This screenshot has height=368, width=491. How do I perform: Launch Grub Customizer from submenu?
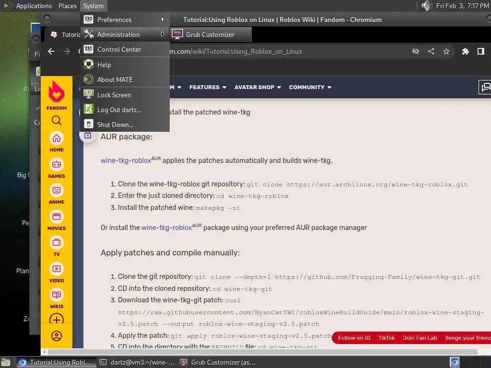(210, 34)
